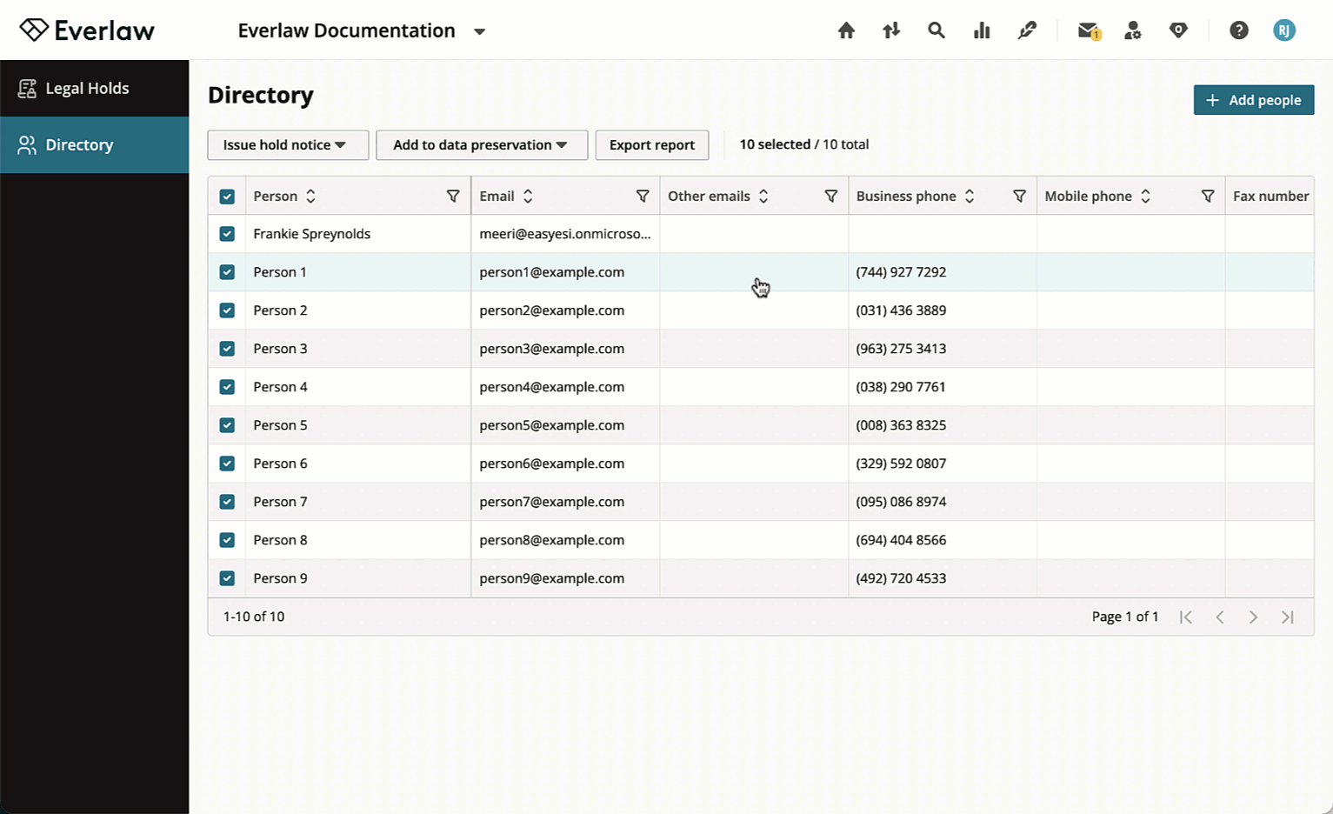Filter the Mobile phone column
This screenshot has height=814, width=1333.
click(x=1208, y=197)
